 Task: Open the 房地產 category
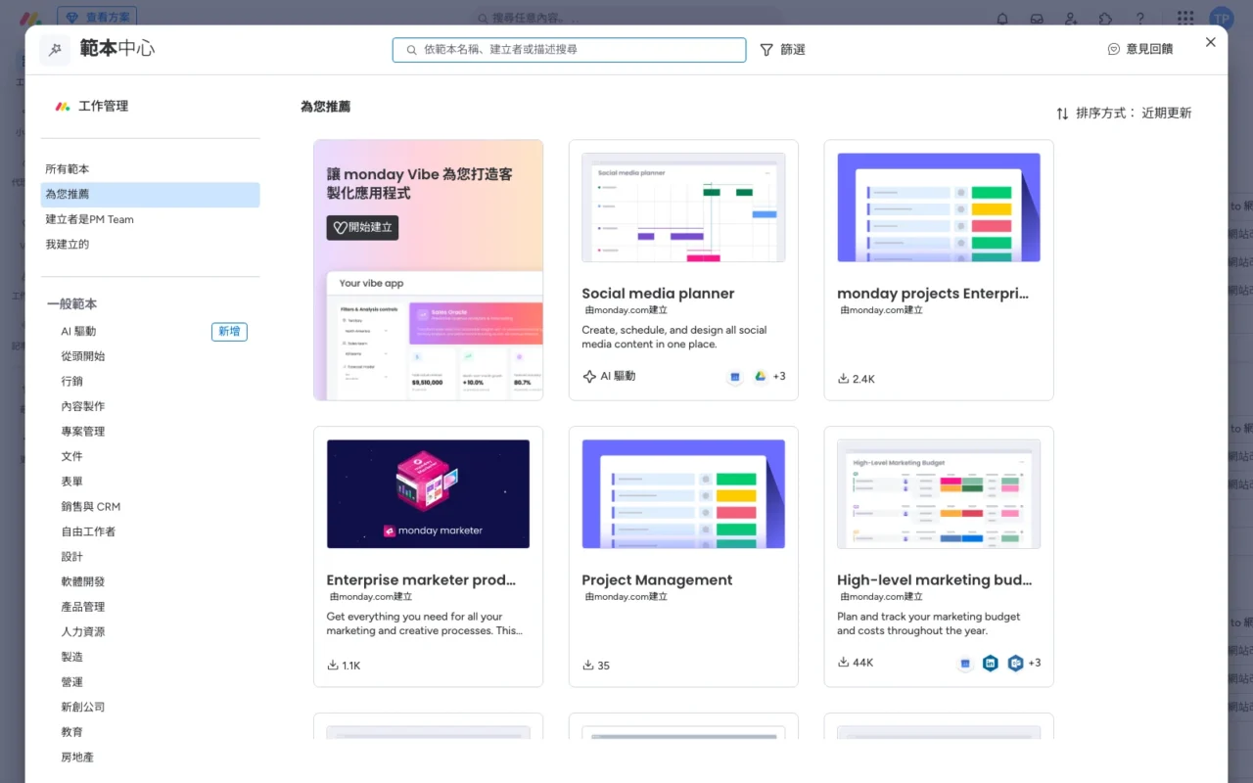pyautogui.click(x=77, y=758)
